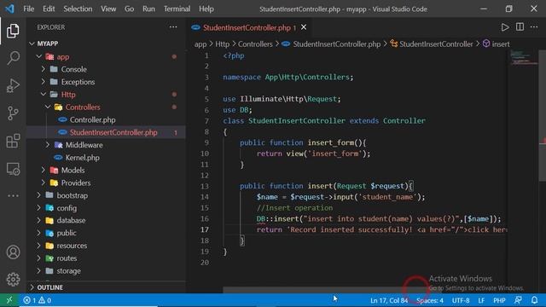Close the StudentInsertController.php tab
Viewport: 546px width, 307px height.
tap(304, 27)
